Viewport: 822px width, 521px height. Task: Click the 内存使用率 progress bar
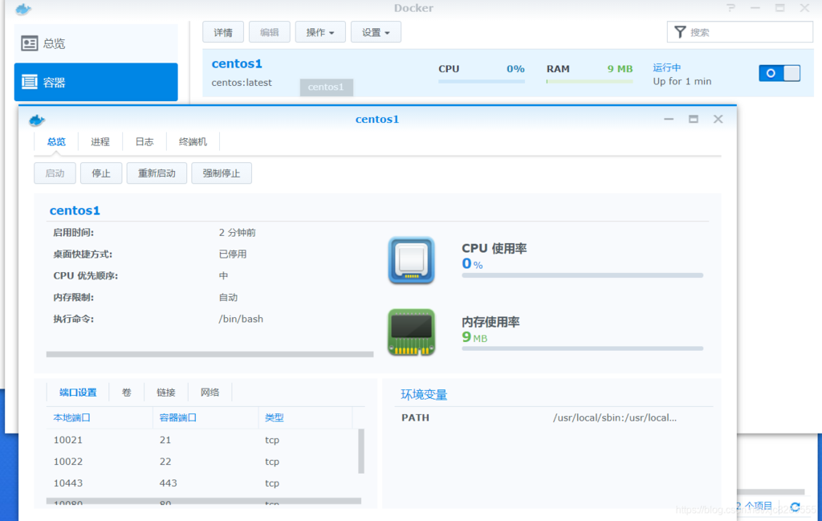(x=583, y=348)
